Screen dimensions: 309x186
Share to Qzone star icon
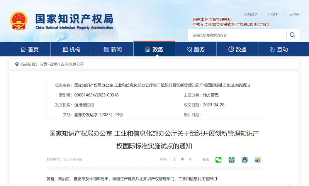tap(231, 159)
